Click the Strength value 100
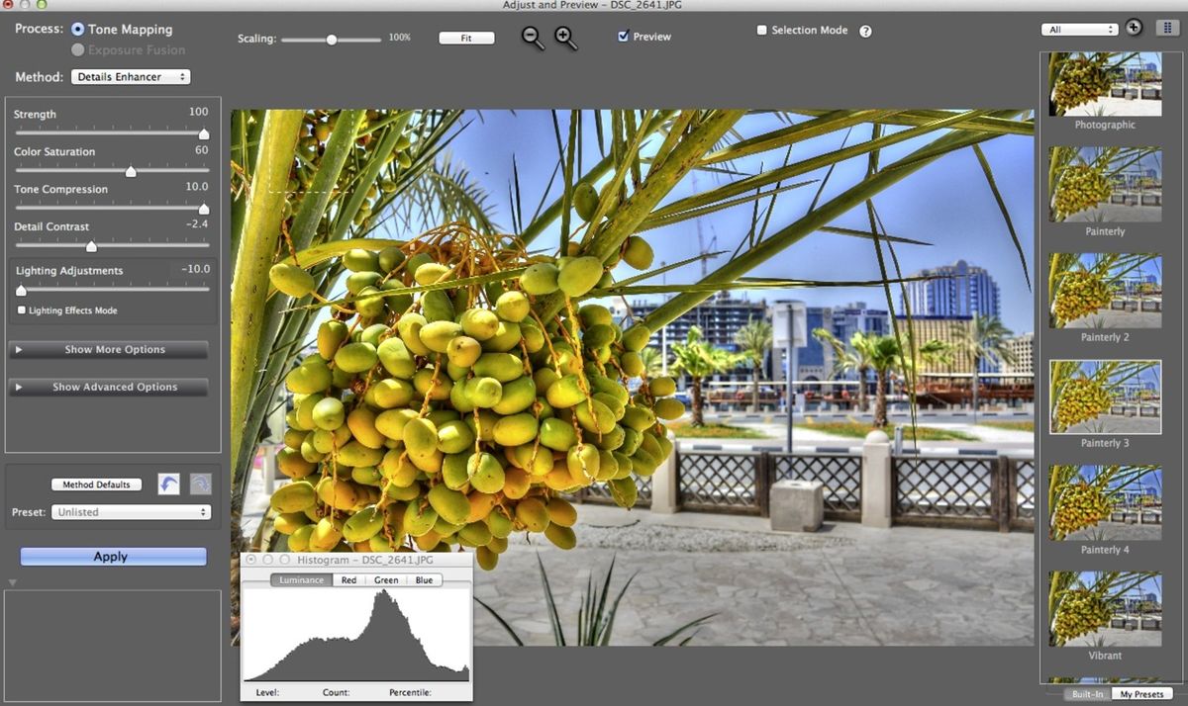This screenshot has height=706, width=1188. click(x=198, y=112)
